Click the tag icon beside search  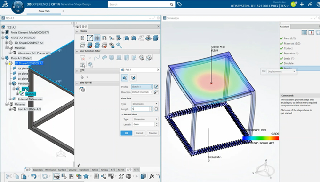(179, 4)
